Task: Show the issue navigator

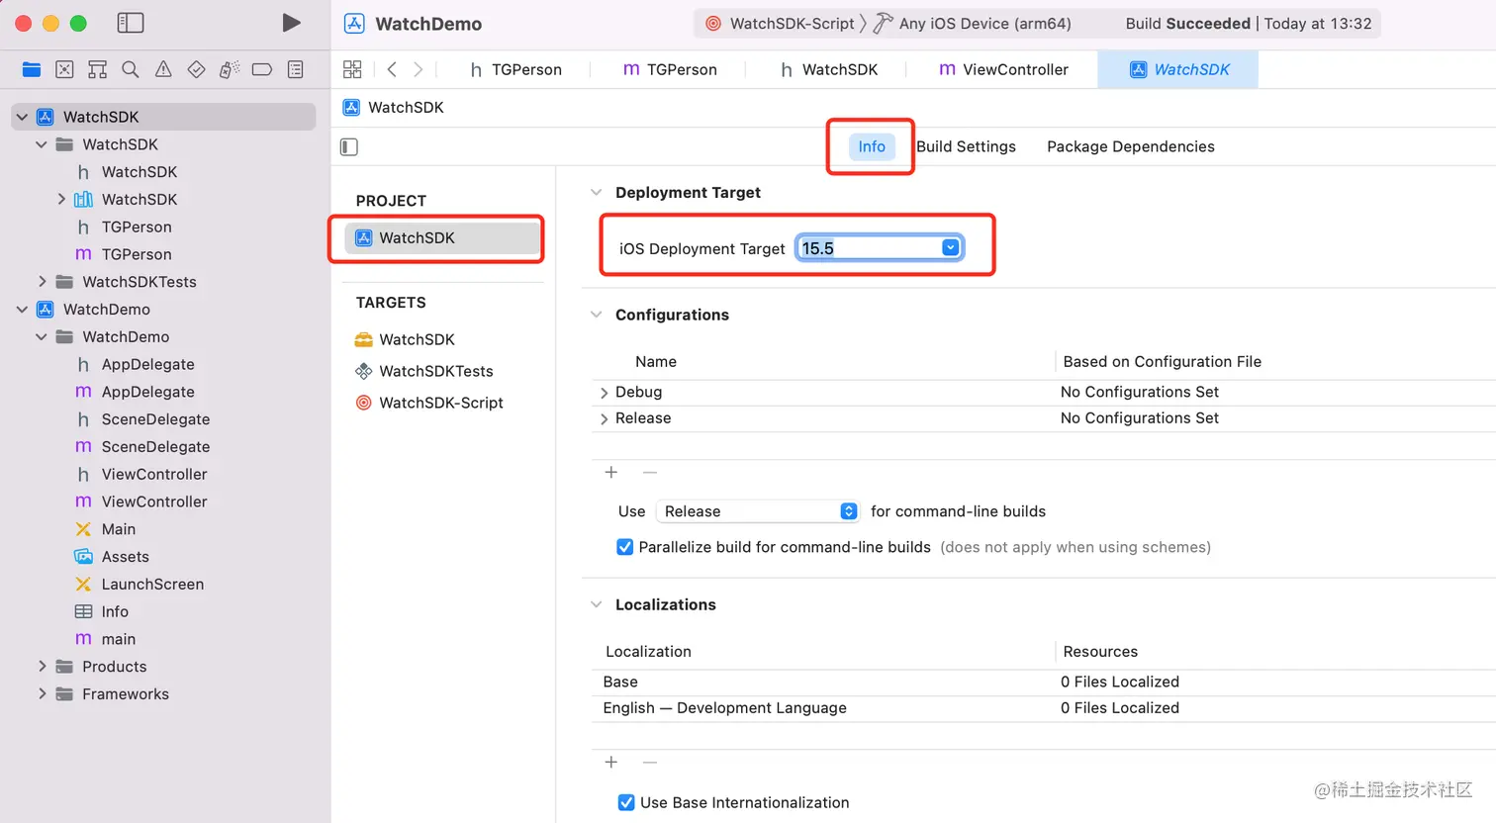Action: (x=163, y=69)
